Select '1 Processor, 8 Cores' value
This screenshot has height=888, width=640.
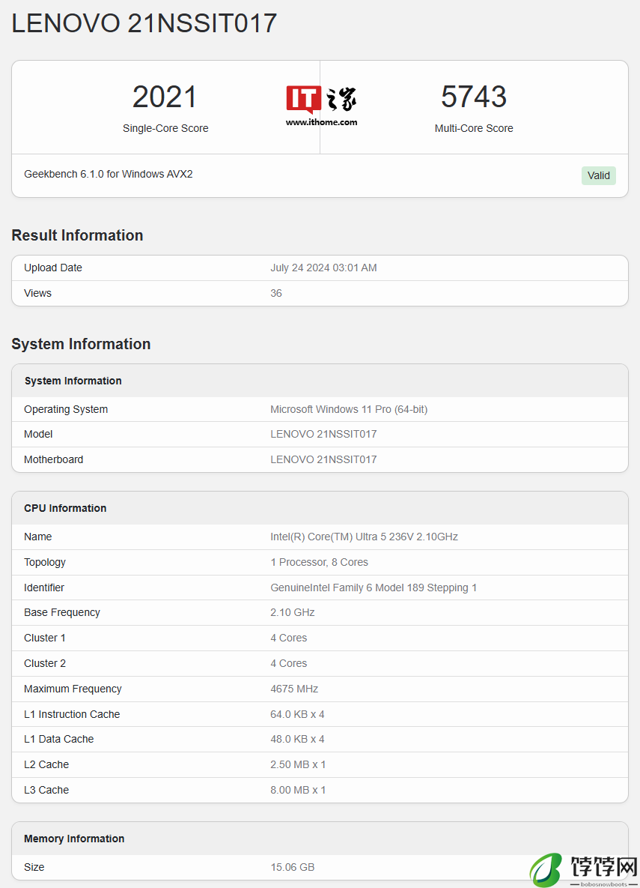[319, 562]
